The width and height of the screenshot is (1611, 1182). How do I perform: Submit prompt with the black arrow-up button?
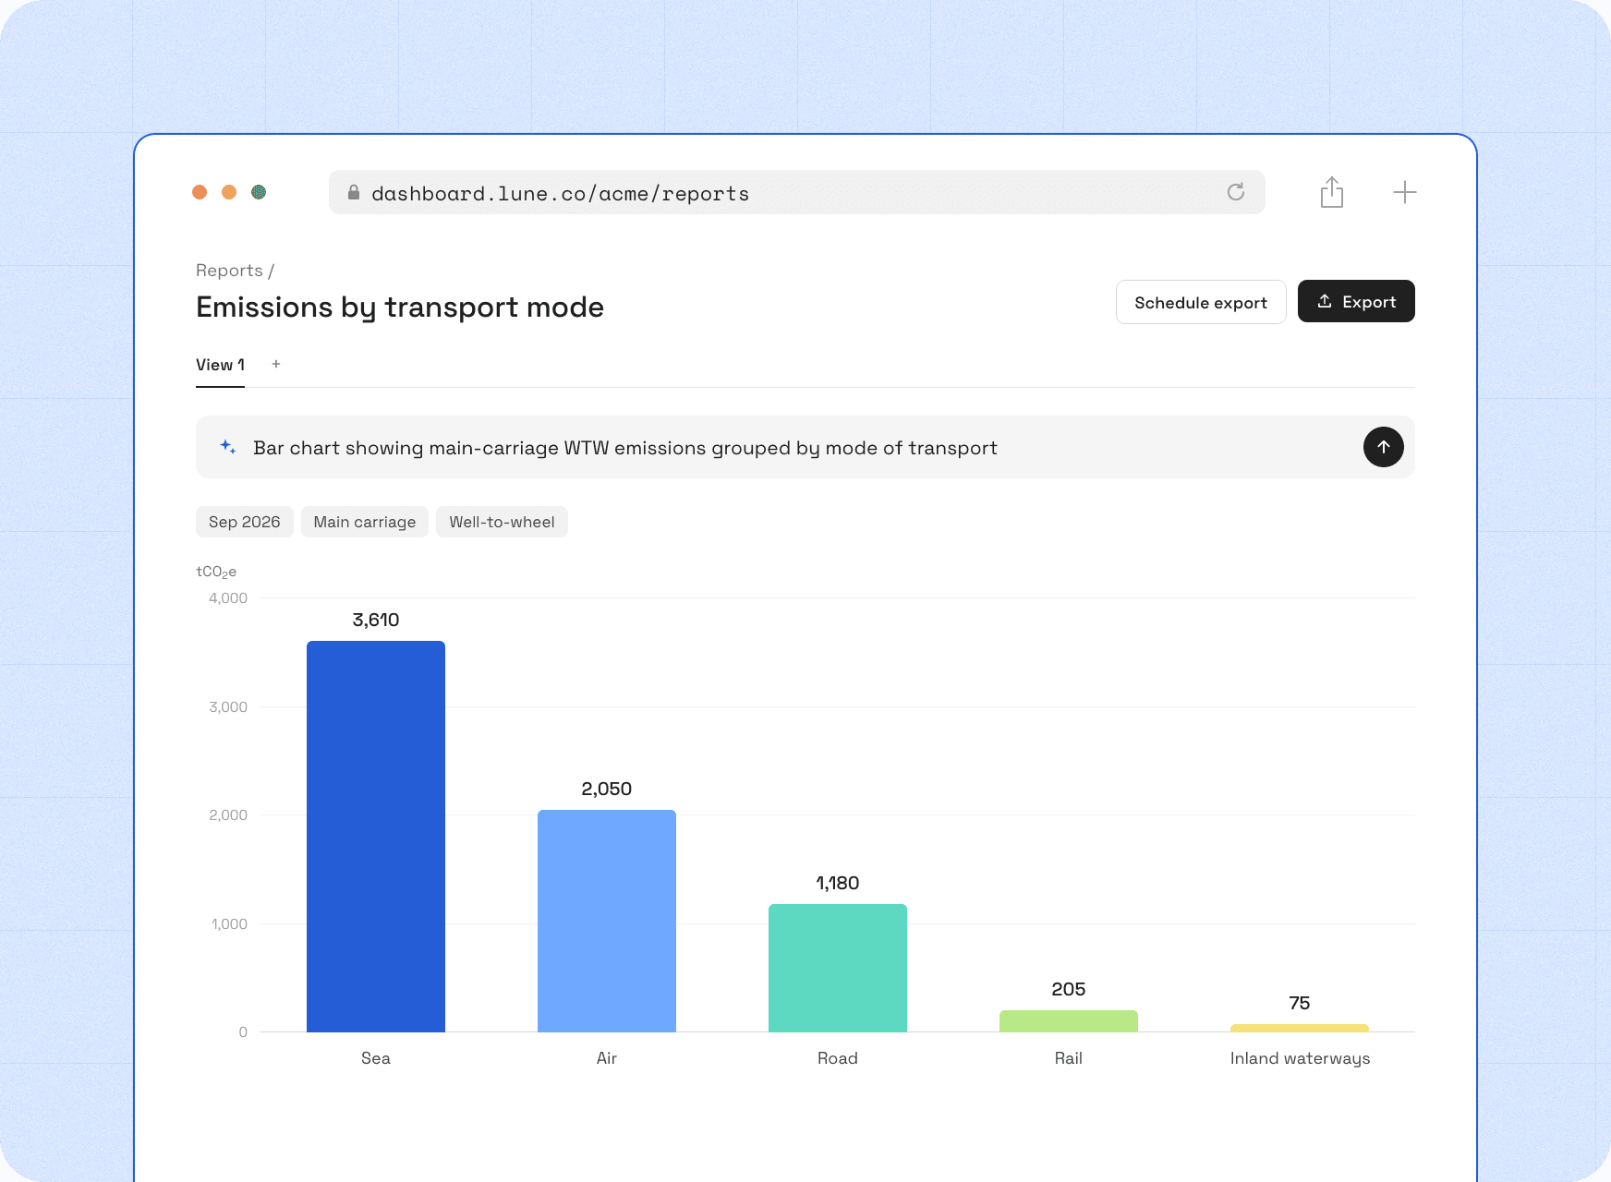coord(1384,447)
